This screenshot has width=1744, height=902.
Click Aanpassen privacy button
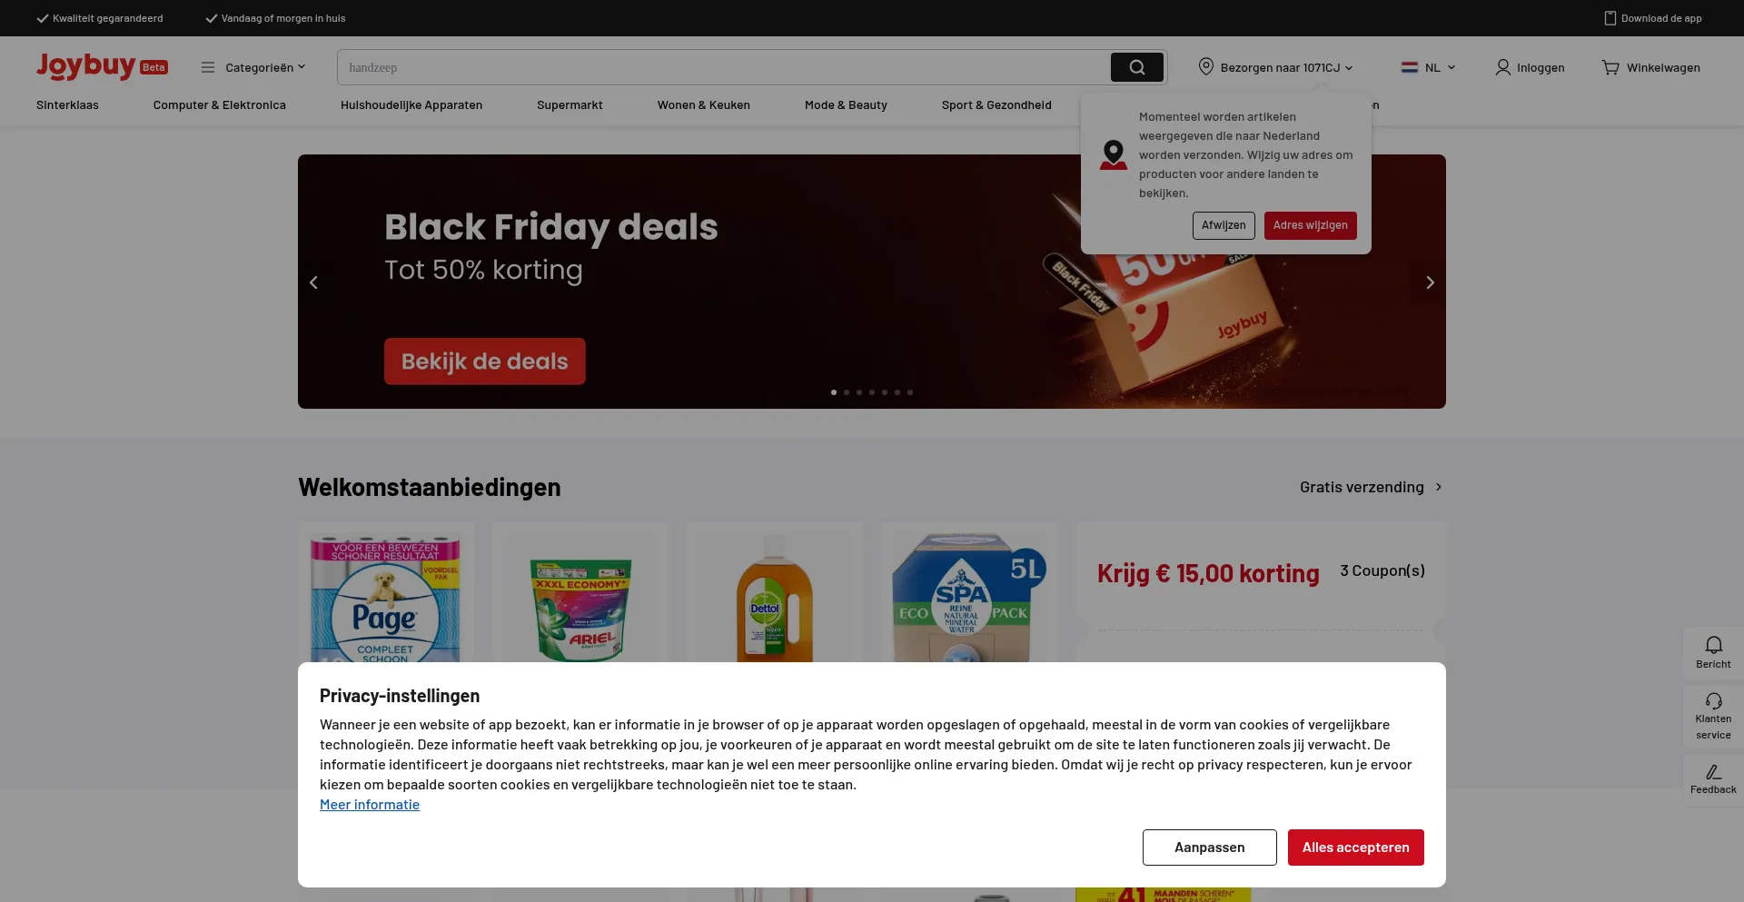pos(1209,847)
